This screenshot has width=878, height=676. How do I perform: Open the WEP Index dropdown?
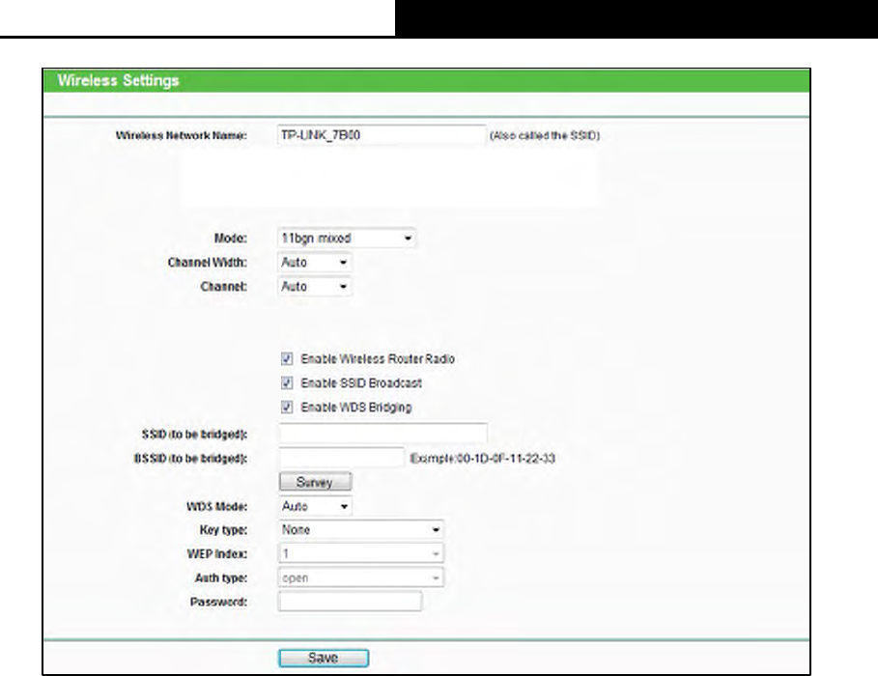(x=360, y=554)
